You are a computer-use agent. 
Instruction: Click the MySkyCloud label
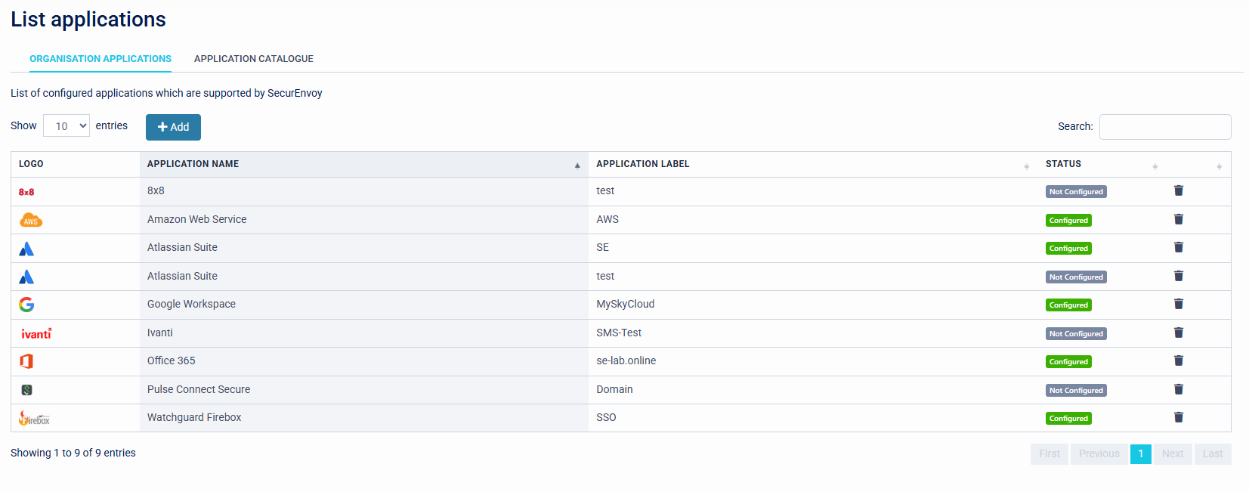point(625,304)
